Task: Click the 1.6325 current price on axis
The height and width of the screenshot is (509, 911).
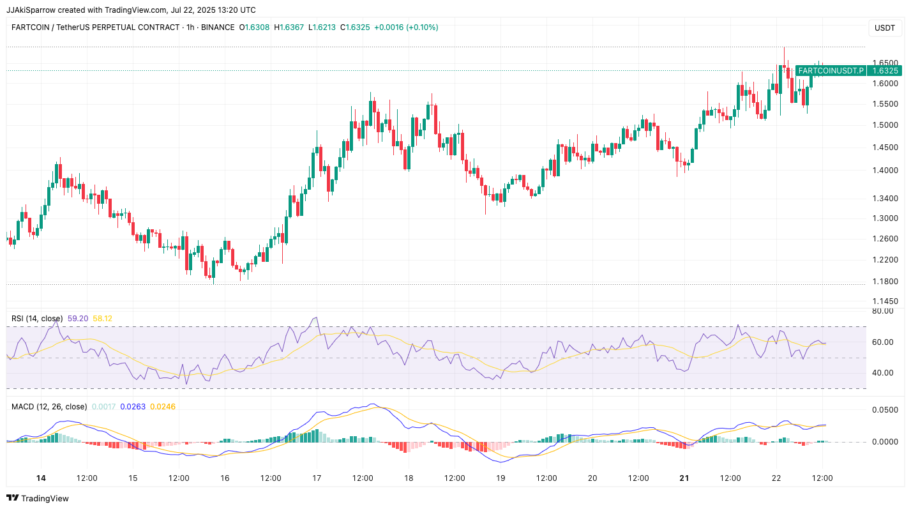Action: [x=885, y=71]
